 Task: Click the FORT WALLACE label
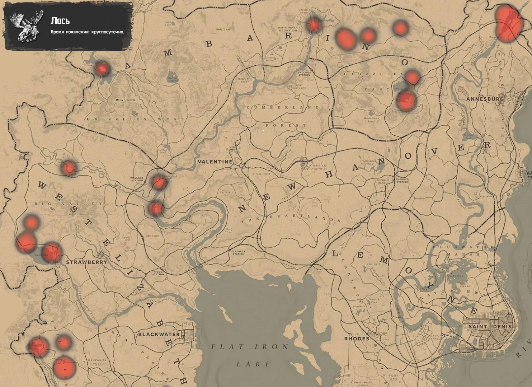coord(300,87)
